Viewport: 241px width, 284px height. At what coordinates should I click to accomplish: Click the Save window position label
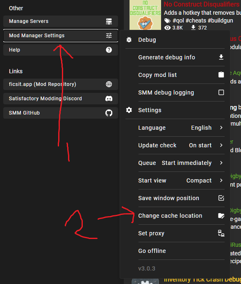point(168,198)
